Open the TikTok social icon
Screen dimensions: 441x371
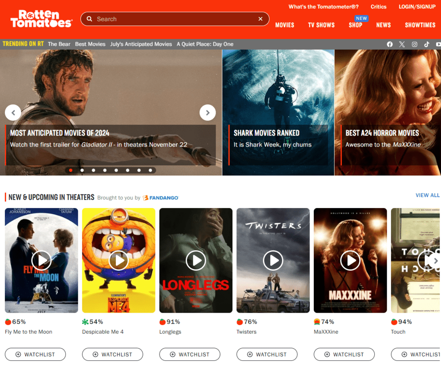(426, 44)
